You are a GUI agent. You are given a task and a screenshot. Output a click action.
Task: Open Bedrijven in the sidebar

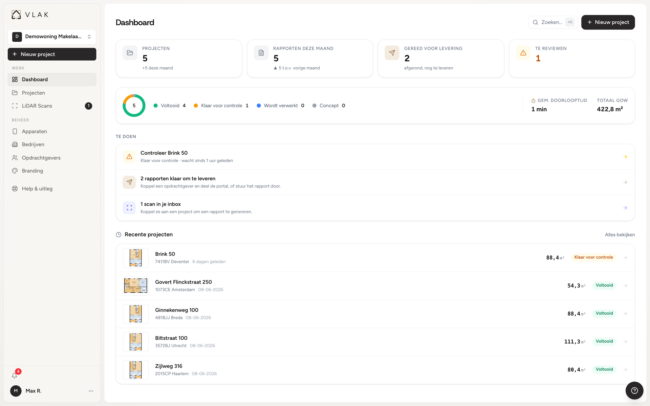pyautogui.click(x=52, y=144)
